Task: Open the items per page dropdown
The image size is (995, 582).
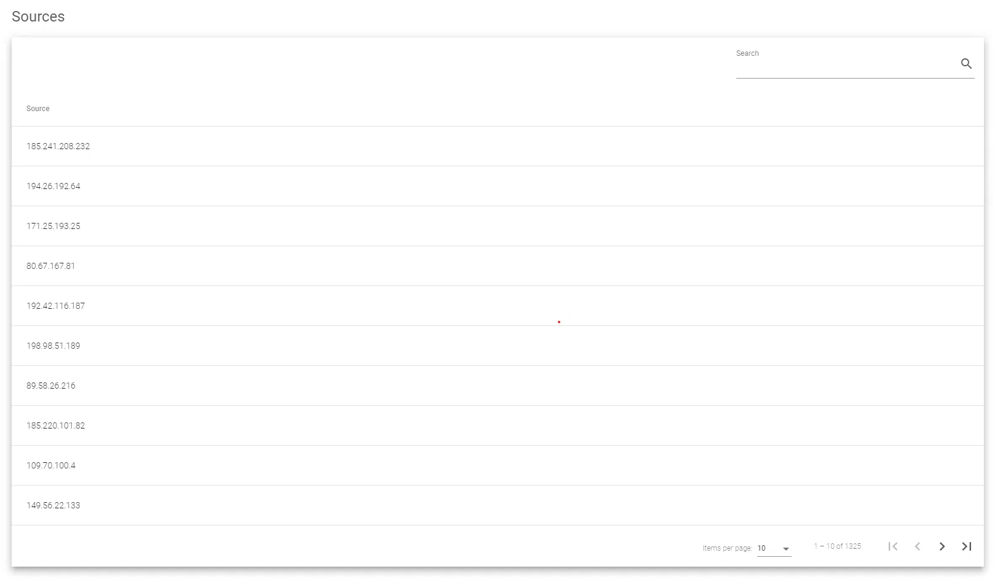Action: click(x=774, y=548)
